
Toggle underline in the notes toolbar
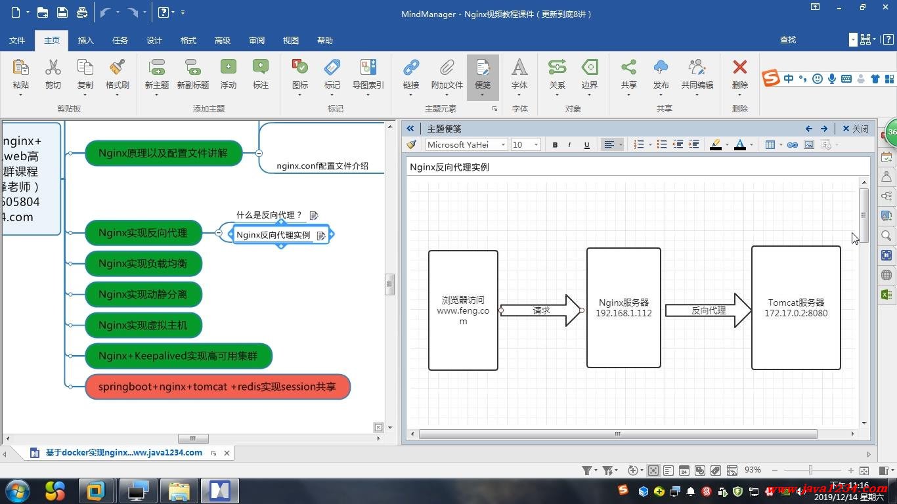pos(586,144)
